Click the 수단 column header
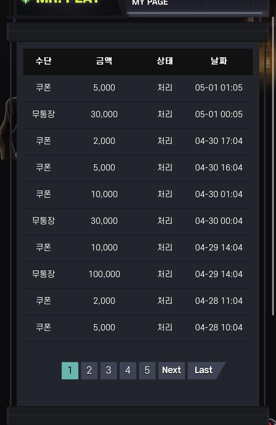 (44, 61)
